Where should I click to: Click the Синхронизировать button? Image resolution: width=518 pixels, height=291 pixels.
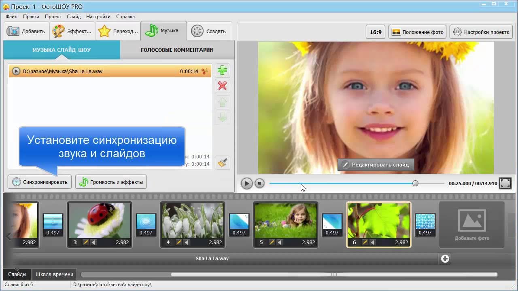pyautogui.click(x=40, y=182)
